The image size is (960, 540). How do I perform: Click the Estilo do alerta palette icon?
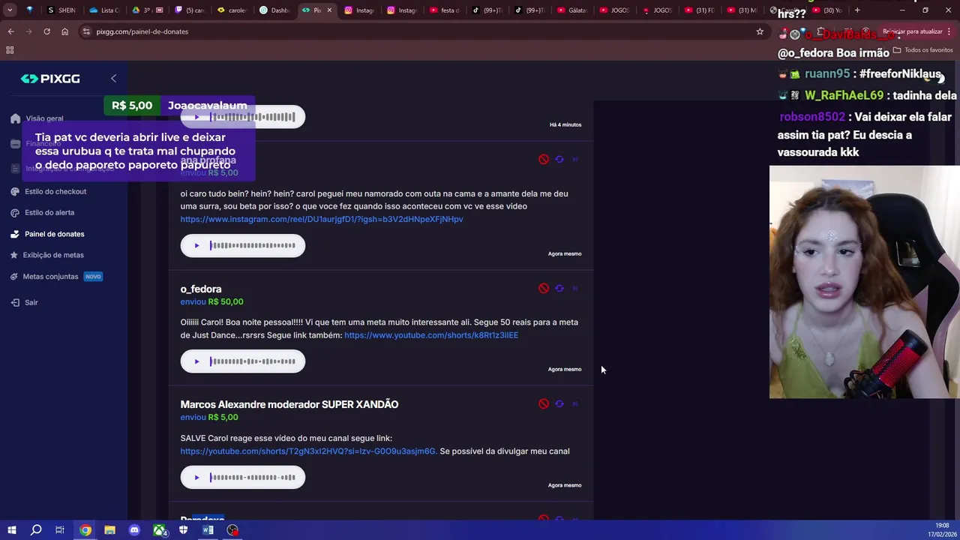pos(15,212)
